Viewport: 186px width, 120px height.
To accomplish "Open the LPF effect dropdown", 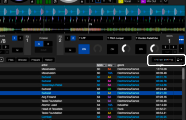I will [x=91, y=38].
